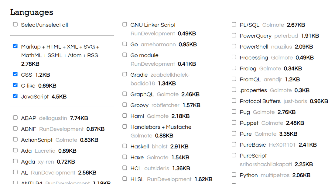The height and width of the screenshot is (184, 328).
Task: Check the Python language checkbox
Action: click(234, 175)
